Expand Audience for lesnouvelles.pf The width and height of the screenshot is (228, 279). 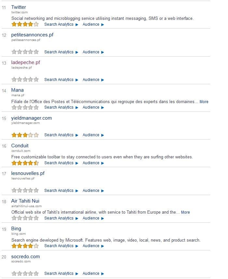pyautogui.click(x=93, y=191)
